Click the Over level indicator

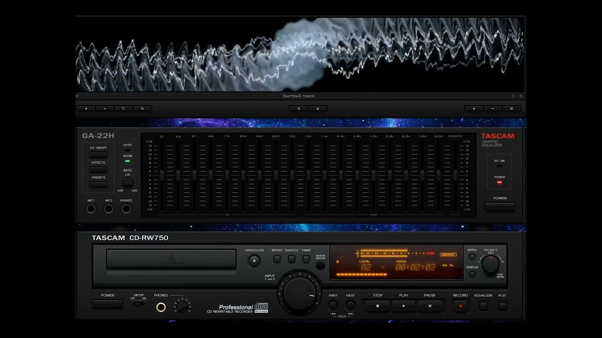pos(127,150)
